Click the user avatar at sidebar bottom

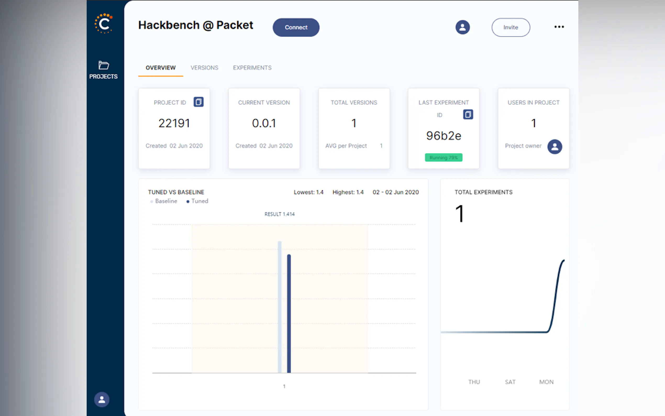(102, 399)
